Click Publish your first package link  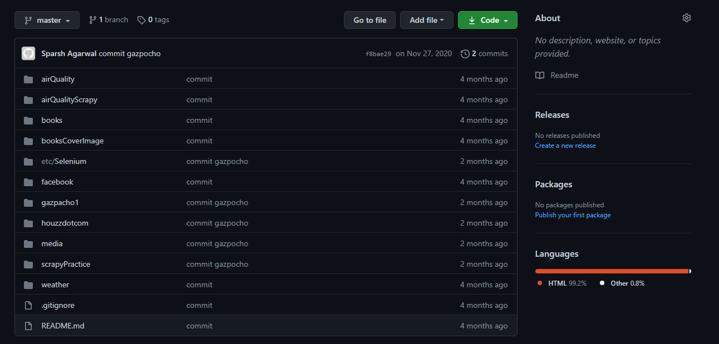click(573, 215)
